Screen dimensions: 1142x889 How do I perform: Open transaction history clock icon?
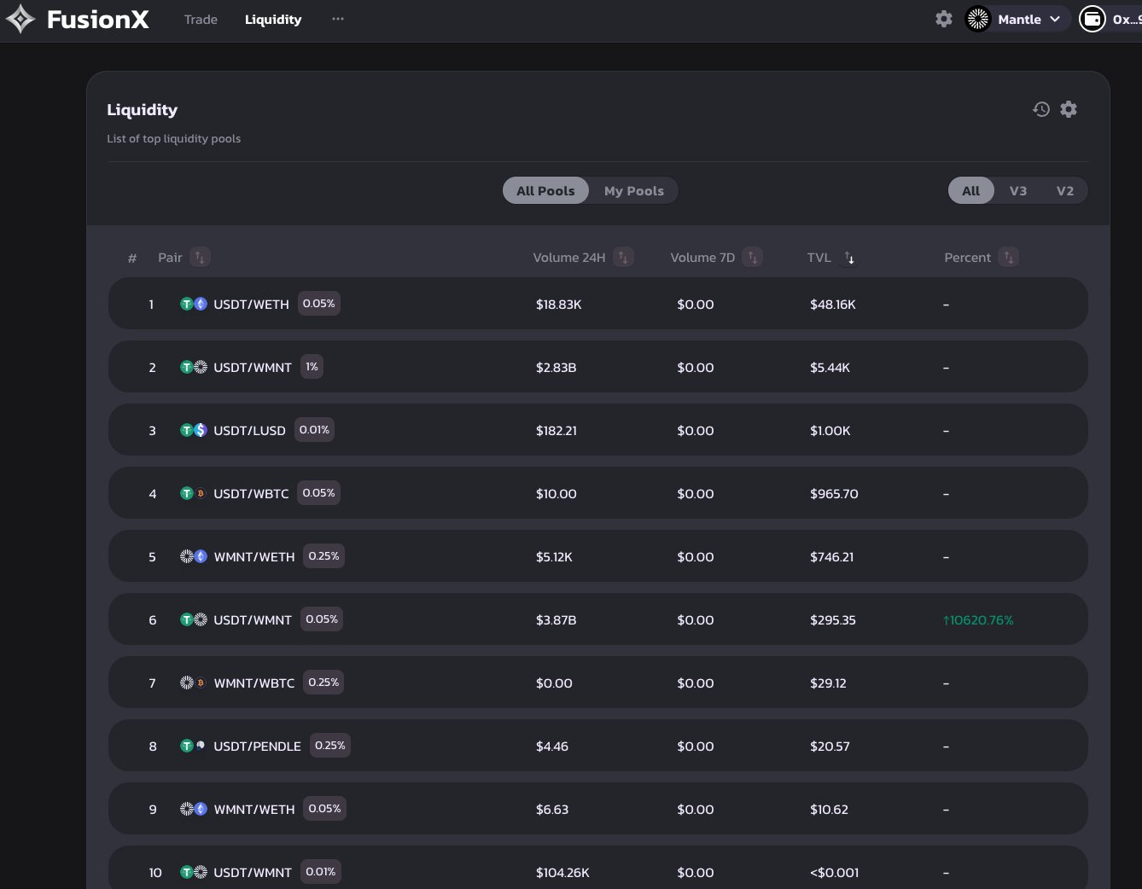(1041, 109)
